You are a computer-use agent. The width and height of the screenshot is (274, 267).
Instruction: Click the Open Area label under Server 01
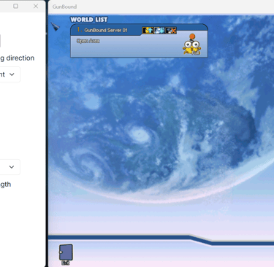point(88,41)
